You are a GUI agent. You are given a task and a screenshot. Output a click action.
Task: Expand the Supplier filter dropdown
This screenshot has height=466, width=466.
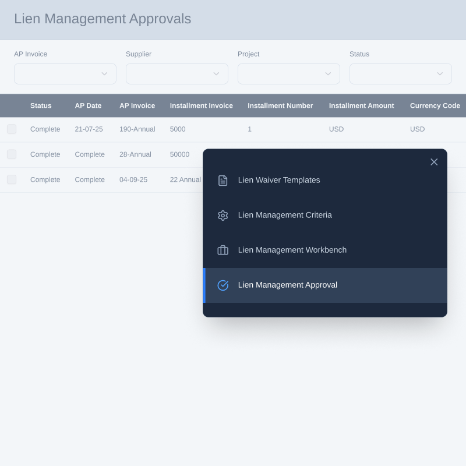177,74
